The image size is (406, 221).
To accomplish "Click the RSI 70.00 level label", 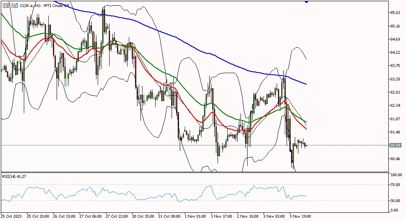I will coord(396,185).
